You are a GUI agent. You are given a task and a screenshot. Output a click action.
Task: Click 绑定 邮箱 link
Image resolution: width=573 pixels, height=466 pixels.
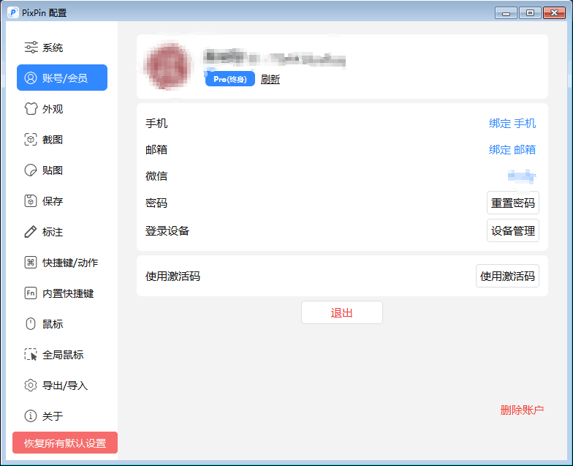click(x=512, y=149)
